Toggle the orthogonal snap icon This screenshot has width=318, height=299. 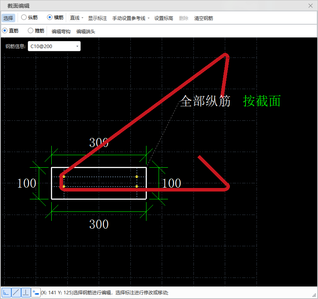point(6,292)
